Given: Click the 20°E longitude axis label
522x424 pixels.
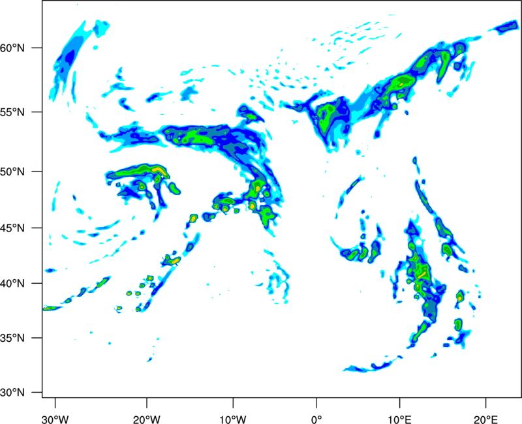Looking at the screenshot, I should 485,419.
